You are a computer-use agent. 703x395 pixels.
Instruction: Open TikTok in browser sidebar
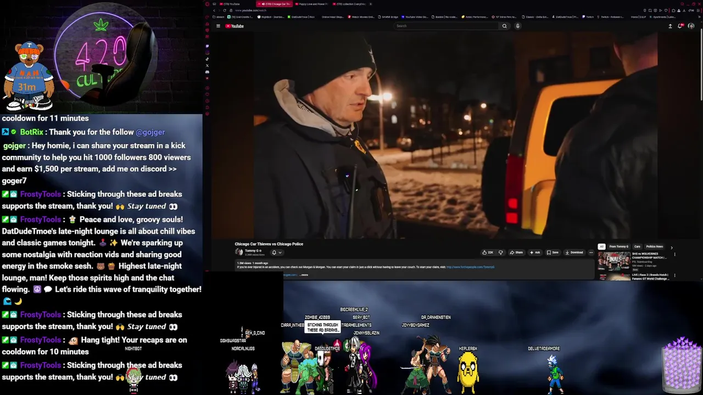(x=207, y=59)
